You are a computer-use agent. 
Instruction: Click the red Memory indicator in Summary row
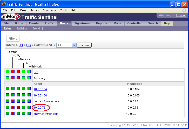click(18, 78)
